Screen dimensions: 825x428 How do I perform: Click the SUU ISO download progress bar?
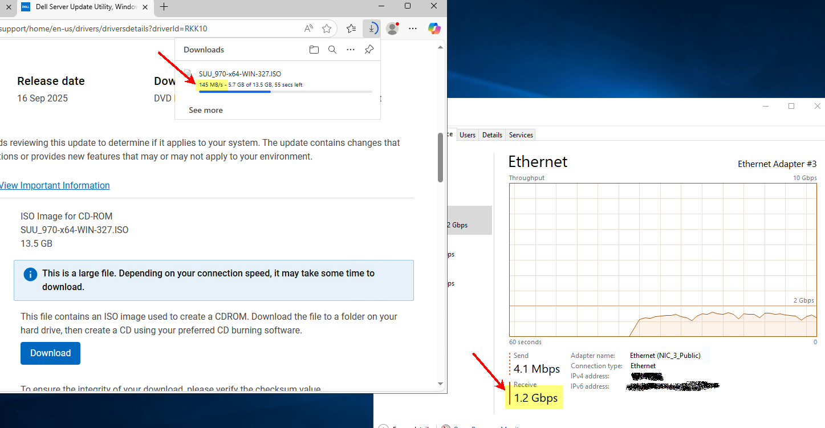[x=285, y=92]
